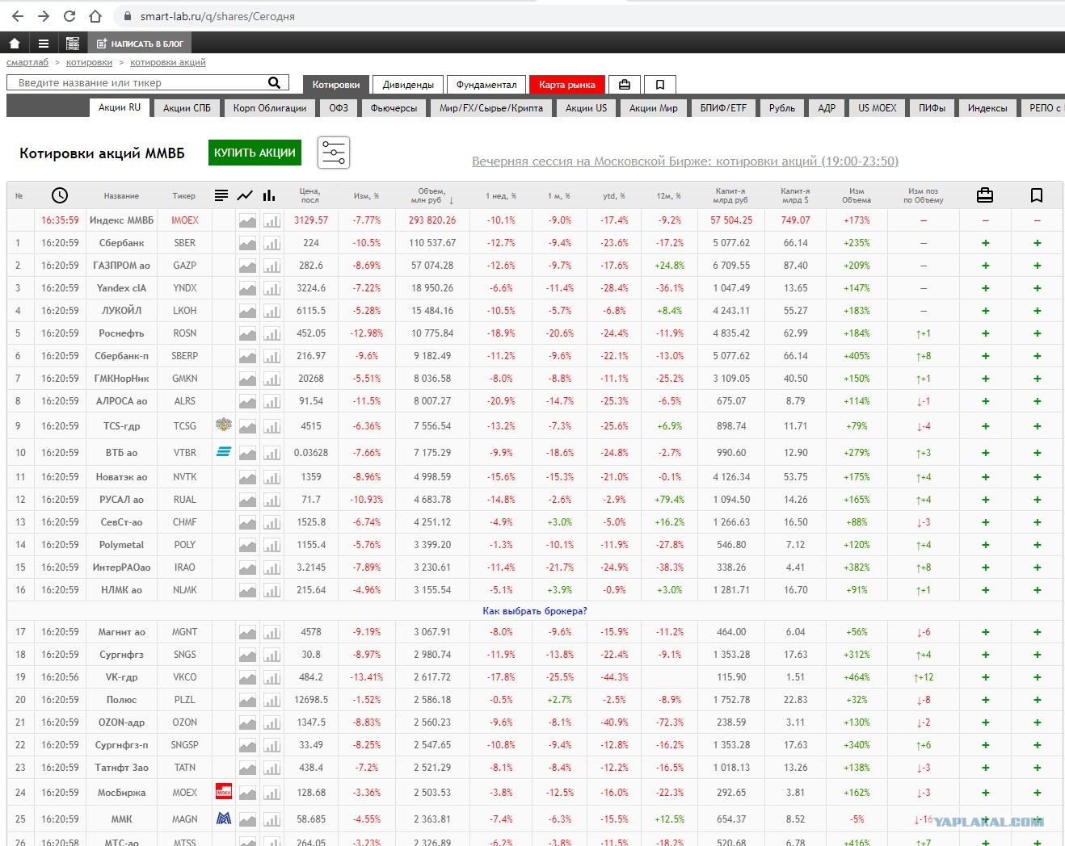The image size is (1065, 846).
Task: Select БПИФ/ETF tab
Action: point(723,107)
